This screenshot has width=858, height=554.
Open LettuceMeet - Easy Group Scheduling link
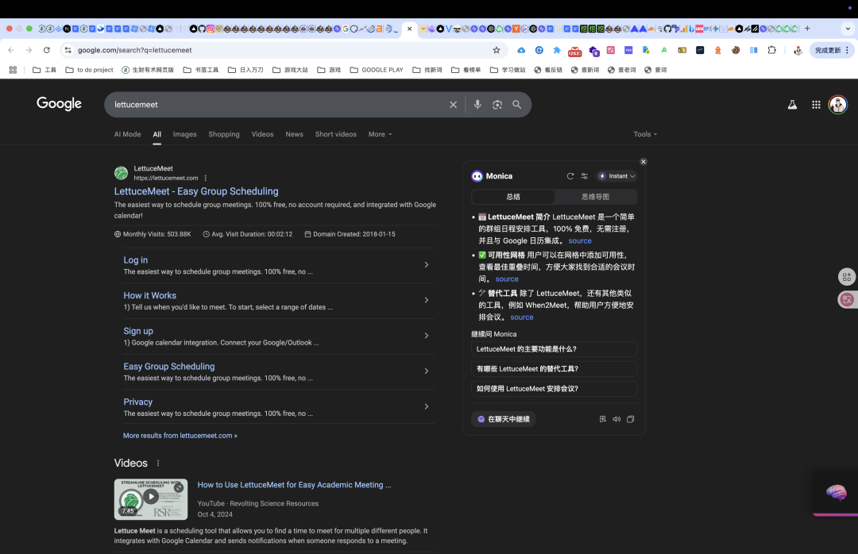pos(196,191)
